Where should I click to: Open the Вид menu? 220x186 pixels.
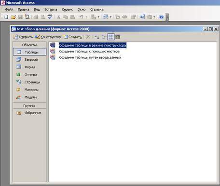(x=37, y=10)
